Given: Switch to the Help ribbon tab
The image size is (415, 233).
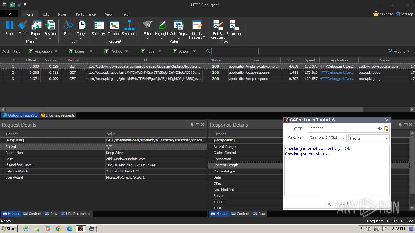Looking at the screenshot, I should pyautogui.click(x=125, y=14).
